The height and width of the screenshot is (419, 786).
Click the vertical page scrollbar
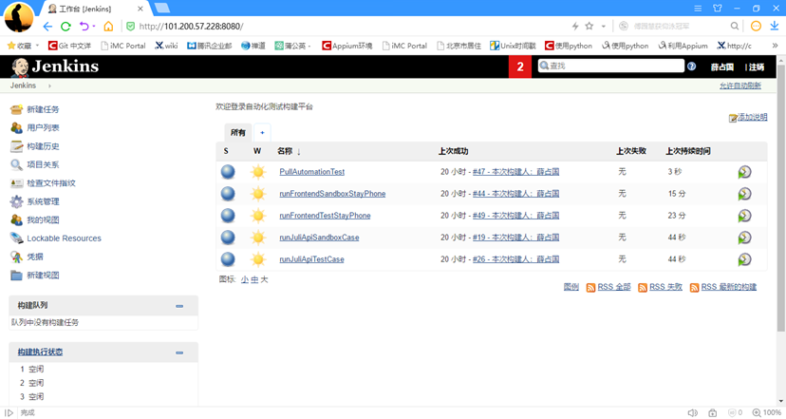click(781, 199)
